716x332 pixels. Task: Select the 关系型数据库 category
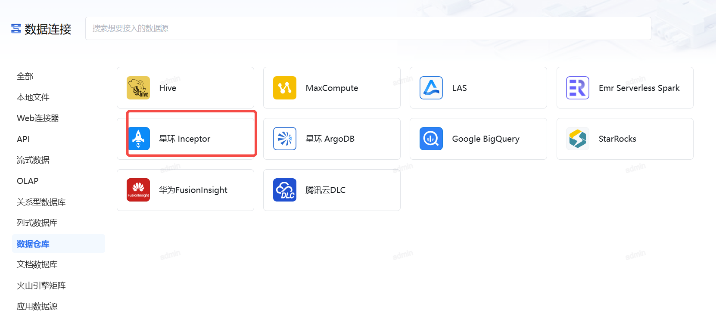tap(41, 202)
